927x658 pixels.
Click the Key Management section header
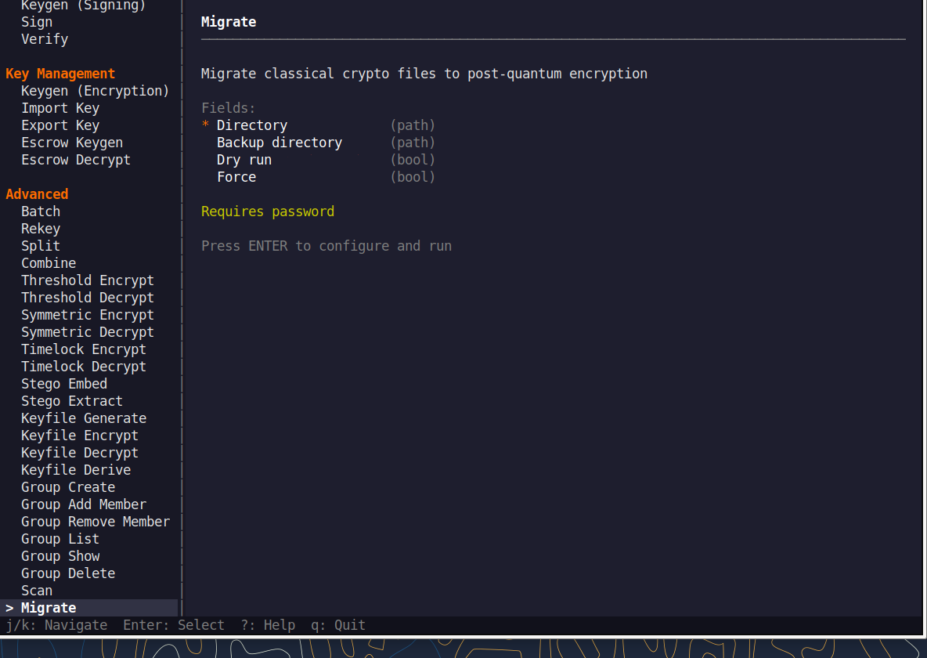(60, 74)
